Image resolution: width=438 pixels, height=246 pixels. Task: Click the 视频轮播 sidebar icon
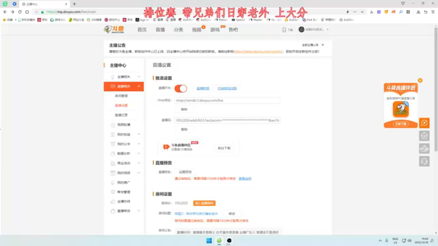(113, 125)
